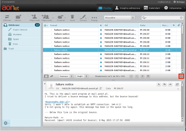Go to the next page of messages
The width and height of the screenshot is (186, 131).
142,76
